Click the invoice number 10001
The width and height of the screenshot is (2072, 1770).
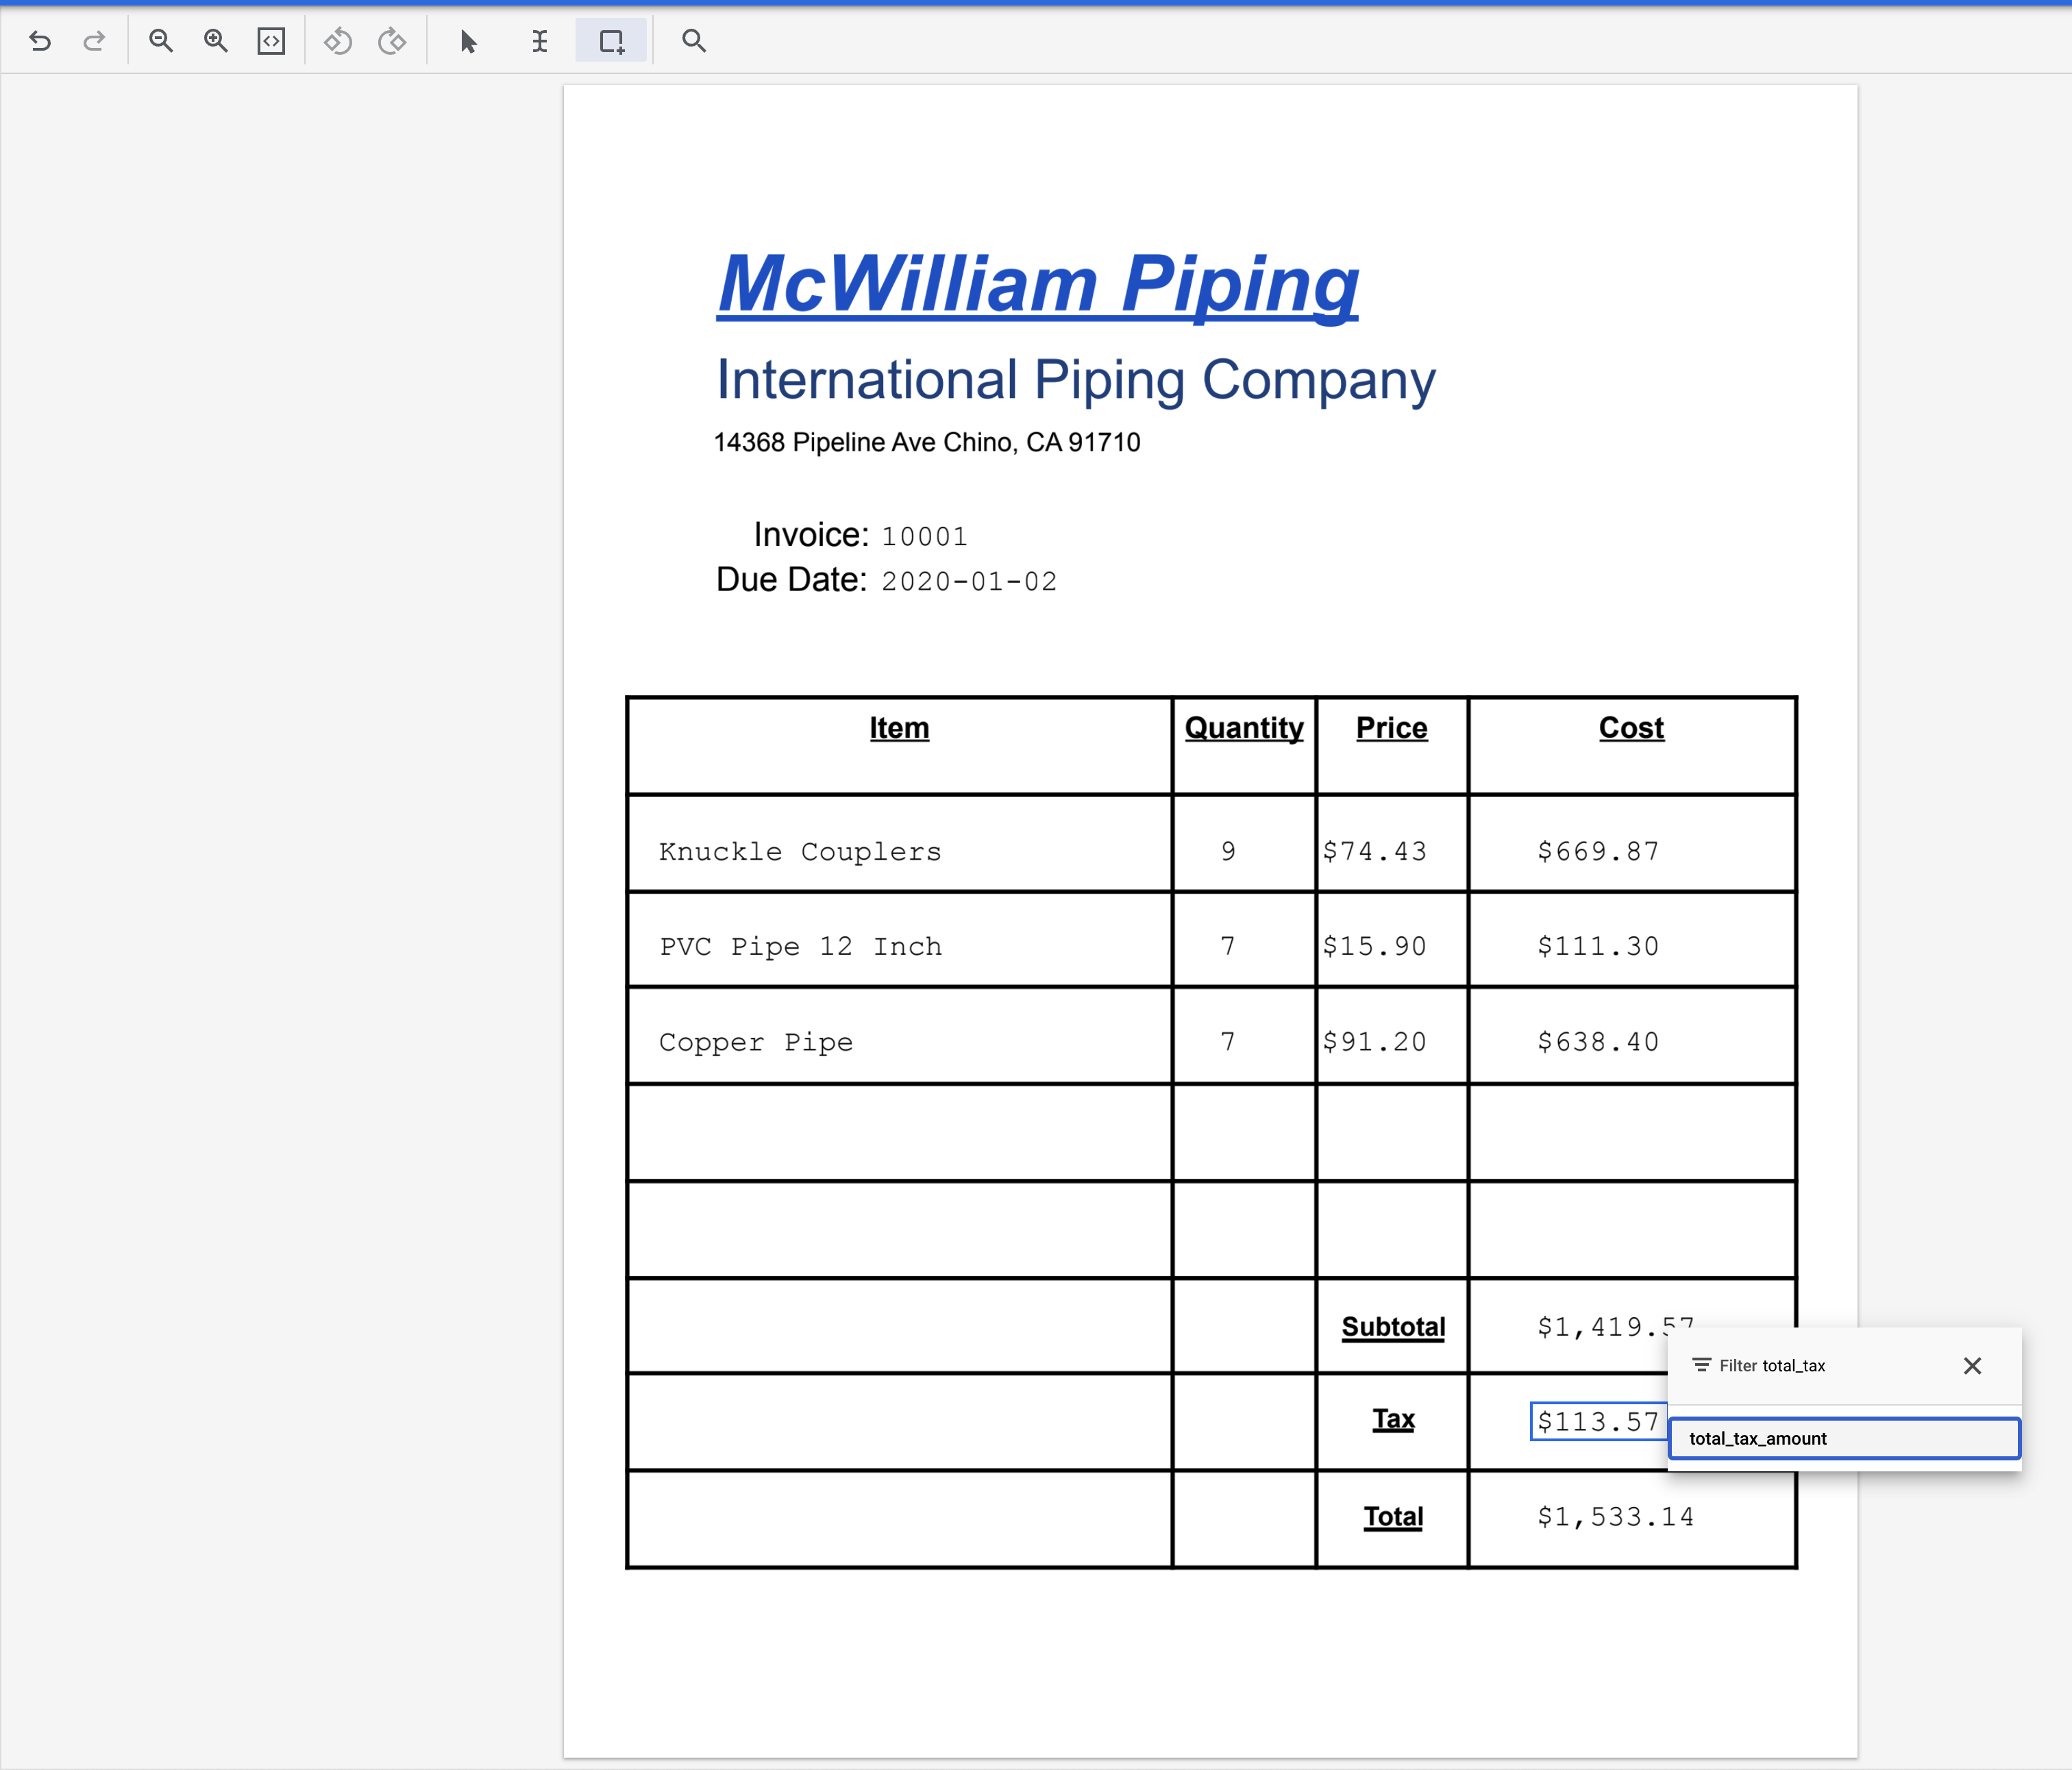click(924, 537)
